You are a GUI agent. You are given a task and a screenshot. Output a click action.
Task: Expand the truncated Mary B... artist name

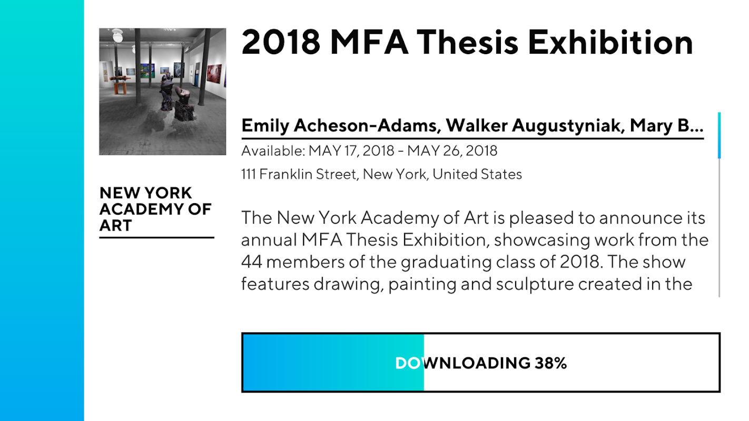666,126
